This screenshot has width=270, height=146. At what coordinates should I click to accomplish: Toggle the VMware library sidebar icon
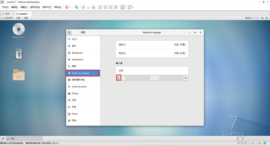[101, 7]
